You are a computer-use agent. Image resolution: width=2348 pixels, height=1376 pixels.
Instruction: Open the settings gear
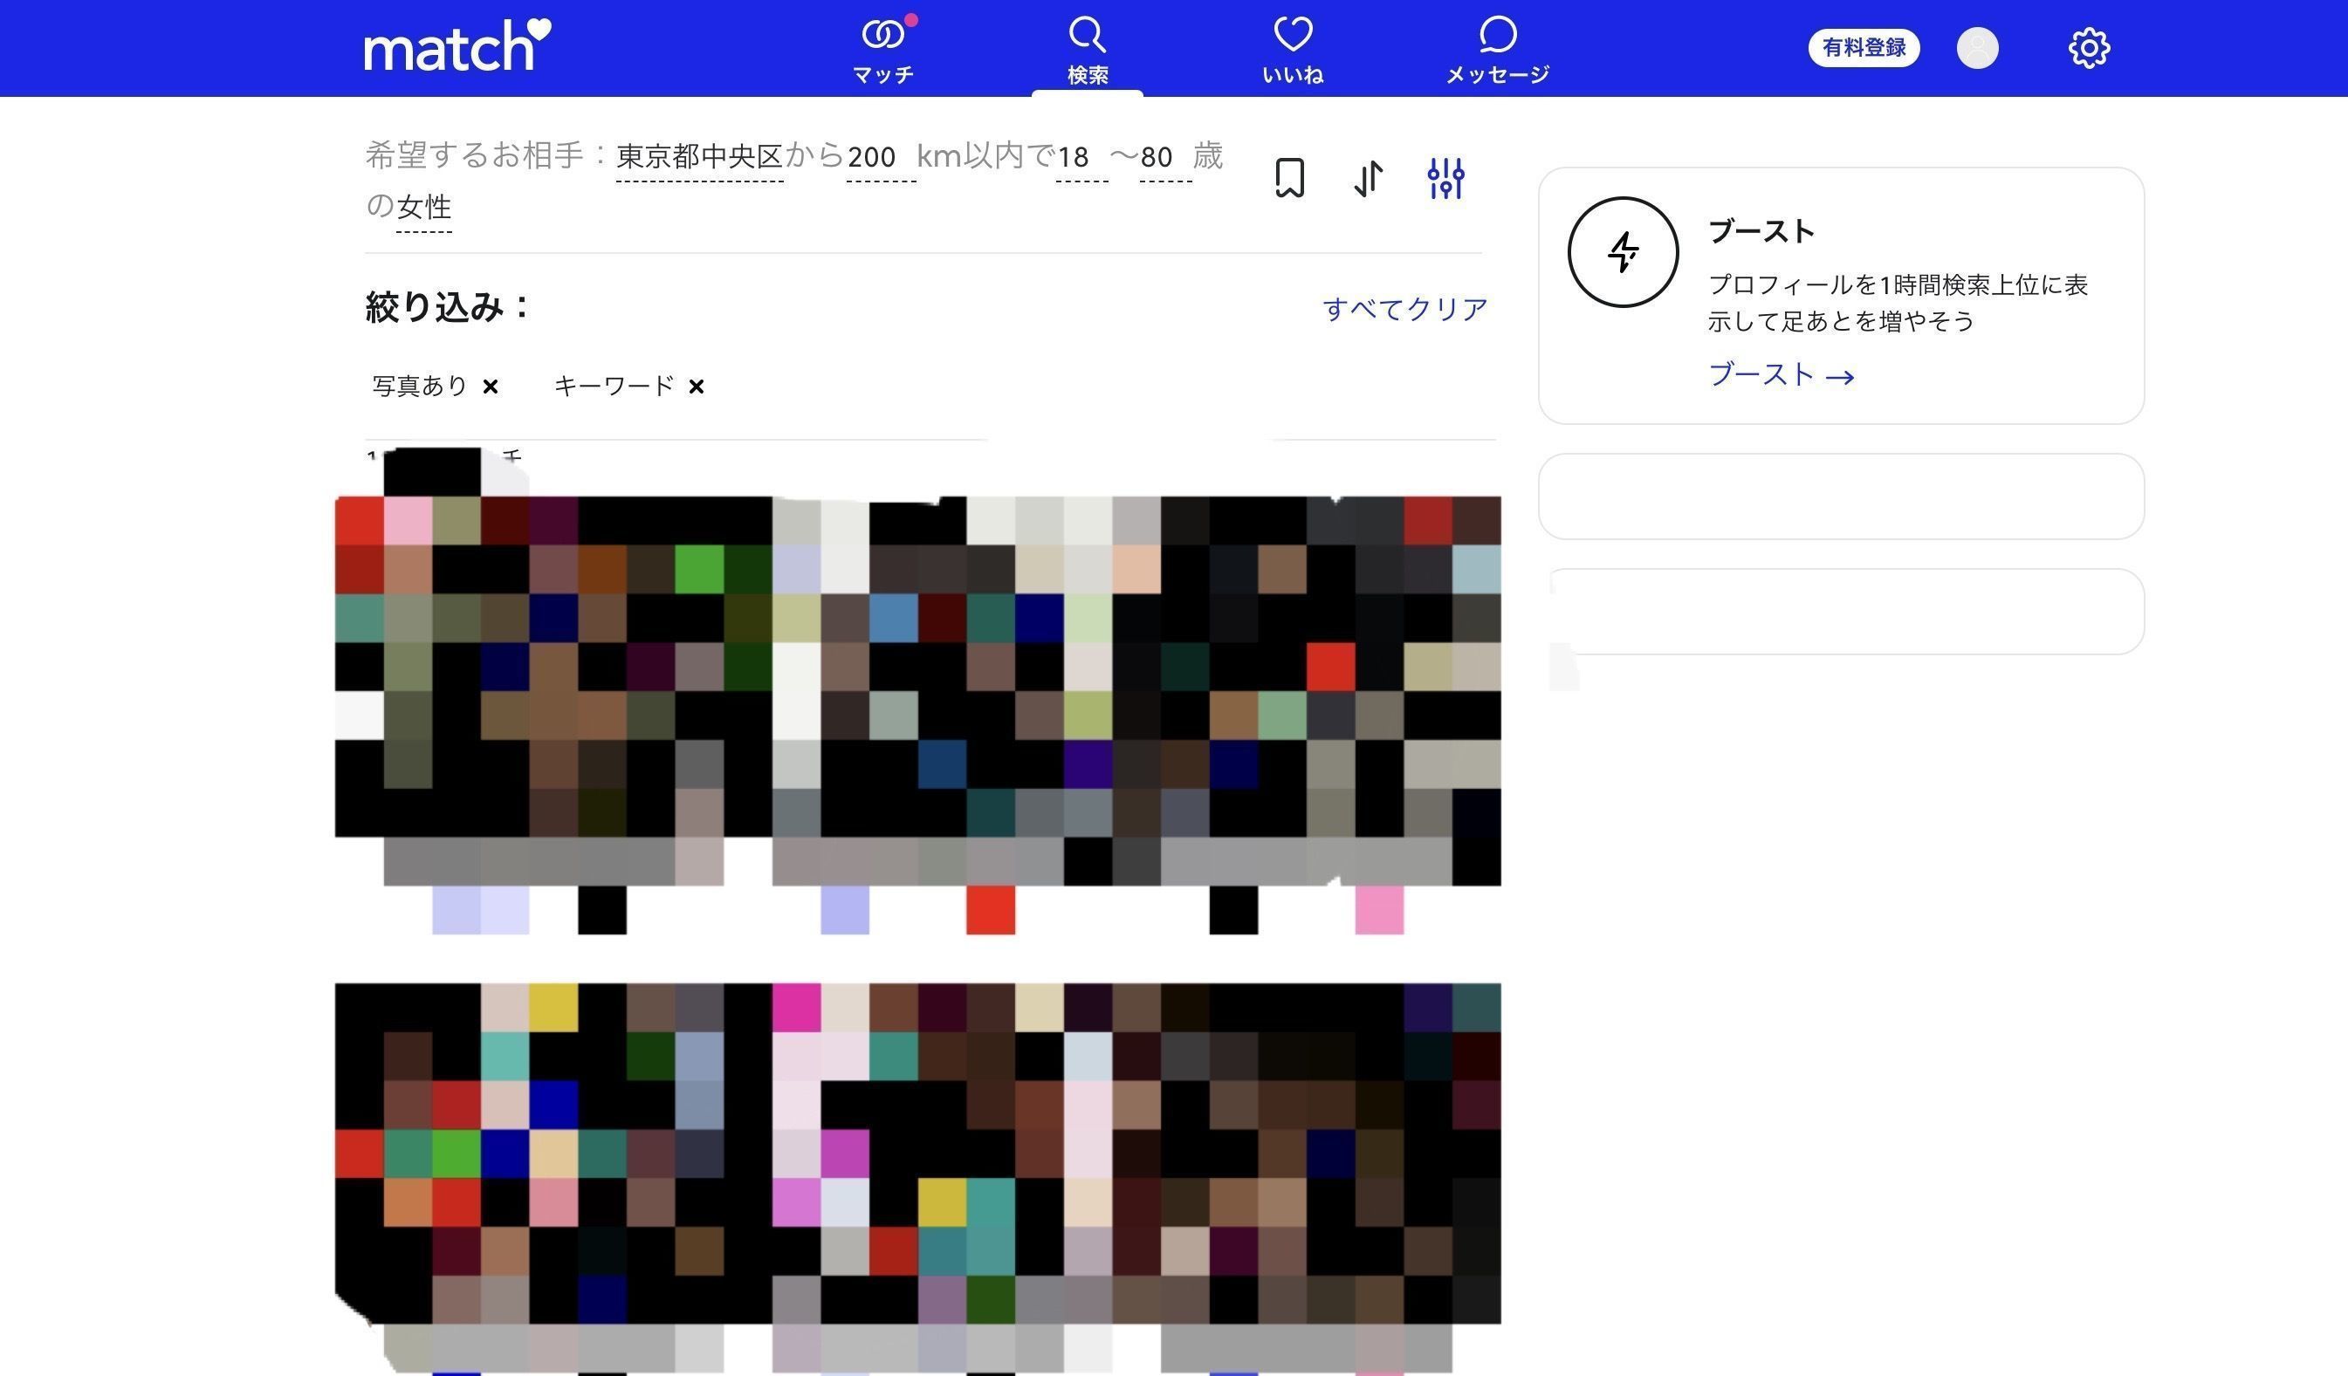coord(2089,49)
